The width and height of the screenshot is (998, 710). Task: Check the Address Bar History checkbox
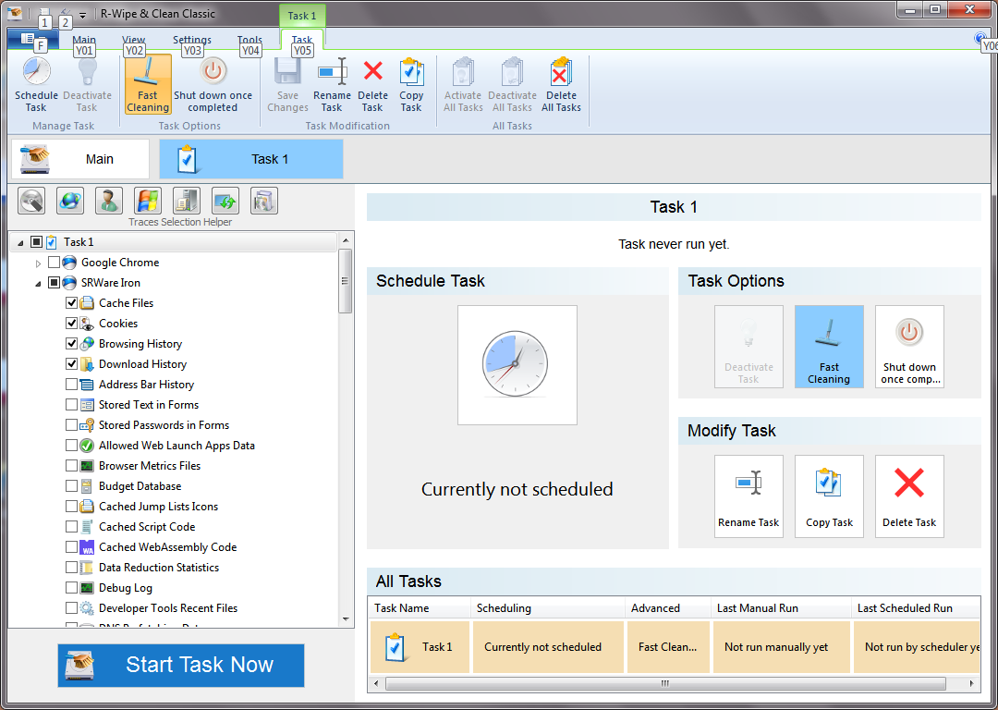click(x=72, y=385)
